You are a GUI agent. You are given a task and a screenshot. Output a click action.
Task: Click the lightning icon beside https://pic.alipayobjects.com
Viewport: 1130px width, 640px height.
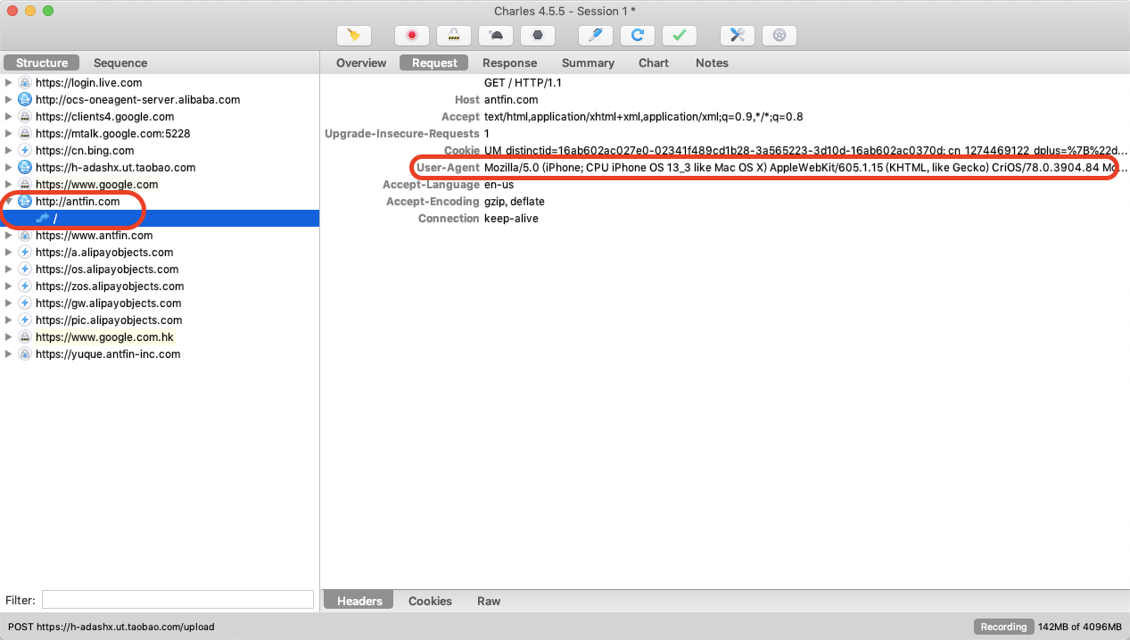25,320
